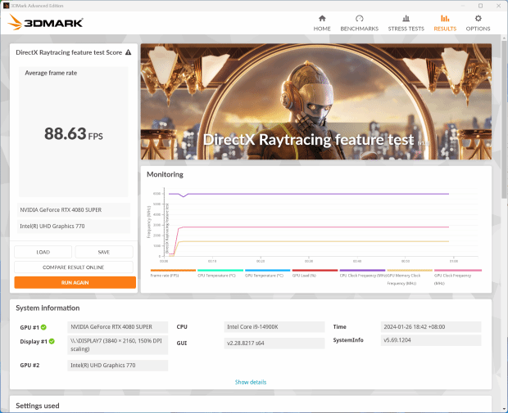
Task: Click the Run Again button
Action: pos(75,282)
